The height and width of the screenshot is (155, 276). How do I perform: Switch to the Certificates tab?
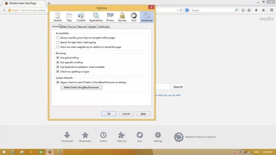tap(103, 27)
